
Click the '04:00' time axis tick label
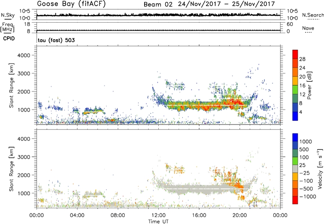click(77, 216)
